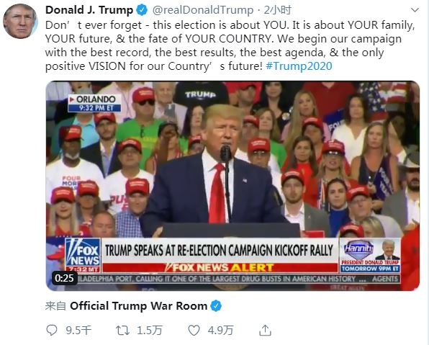Click the retweet arrows icon
Viewport: 429px width, 345px height.
click(x=122, y=330)
